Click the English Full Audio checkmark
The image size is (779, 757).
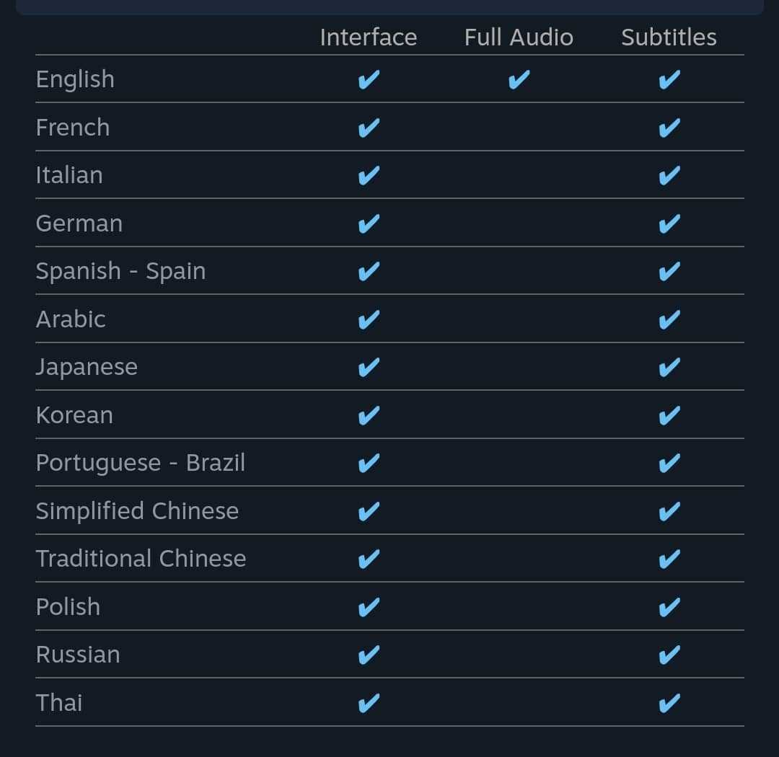tap(519, 79)
